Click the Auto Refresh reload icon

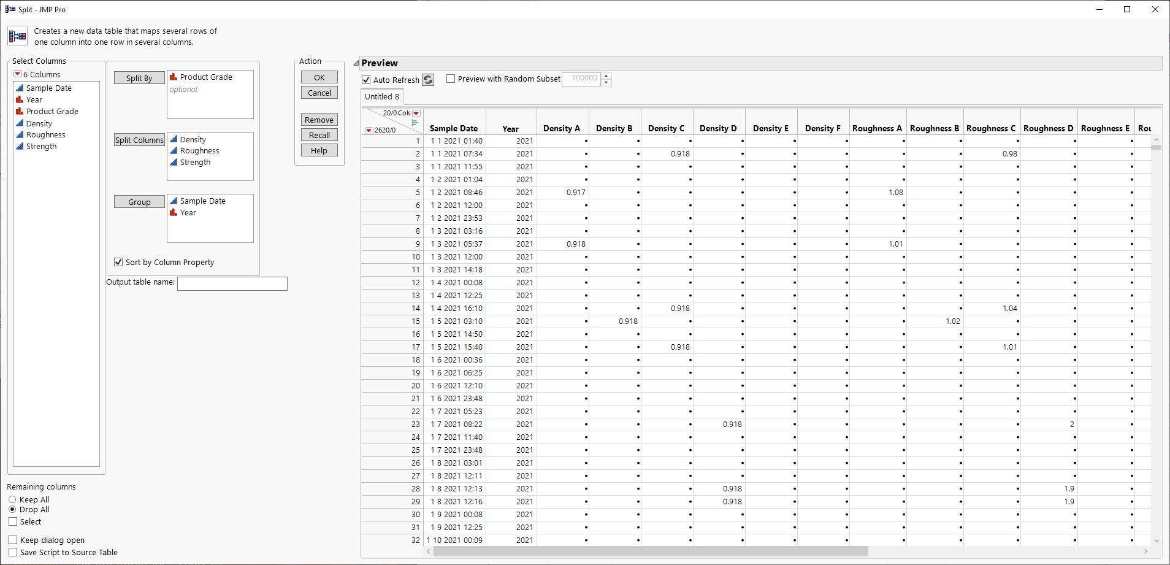[428, 80]
